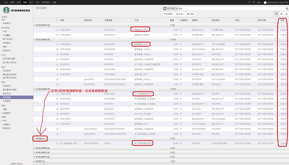This screenshot has height=165, width=289.
Task: Click the bhp/out/00002 cell
Action: tap(90, 129)
